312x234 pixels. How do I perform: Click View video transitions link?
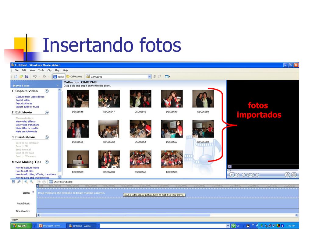click(x=27, y=125)
